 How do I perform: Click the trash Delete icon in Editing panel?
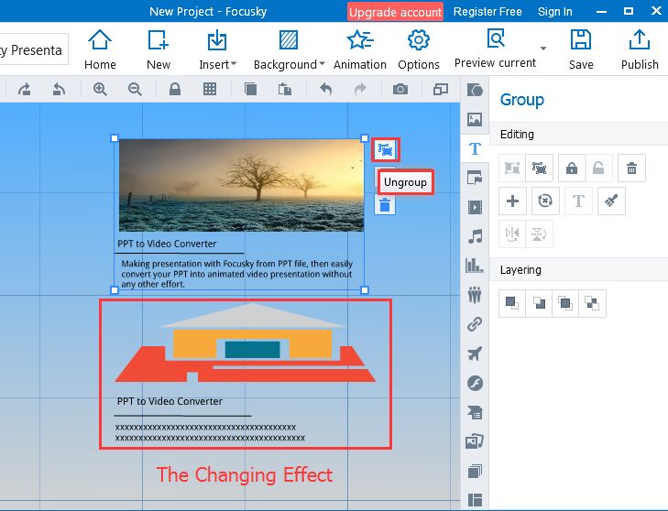click(x=631, y=169)
